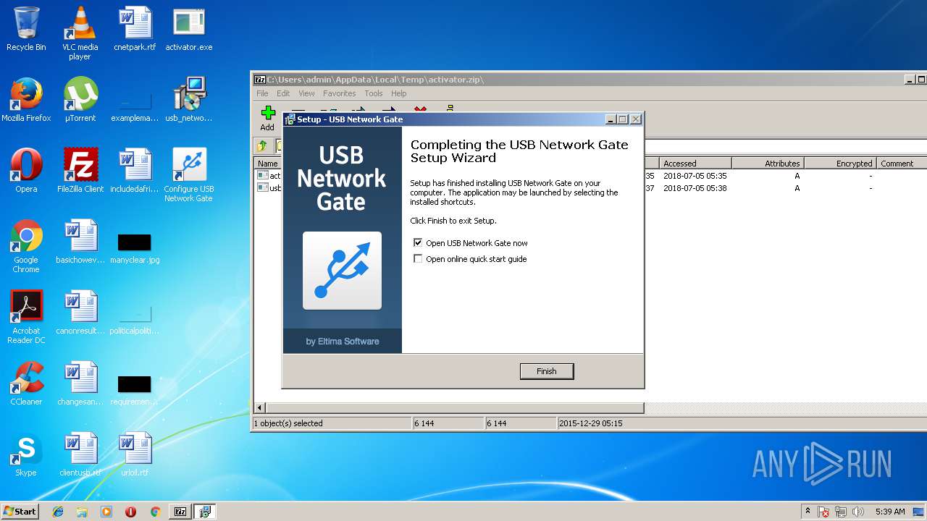Open Configure USB Network Gate shortcut
The height and width of the screenshot is (521, 927).
click(x=189, y=175)
